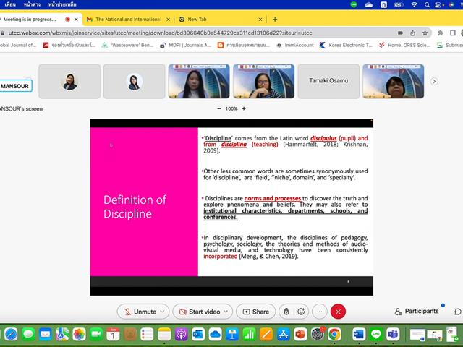Leave meeting with the red X button

(x=338, y=312)
